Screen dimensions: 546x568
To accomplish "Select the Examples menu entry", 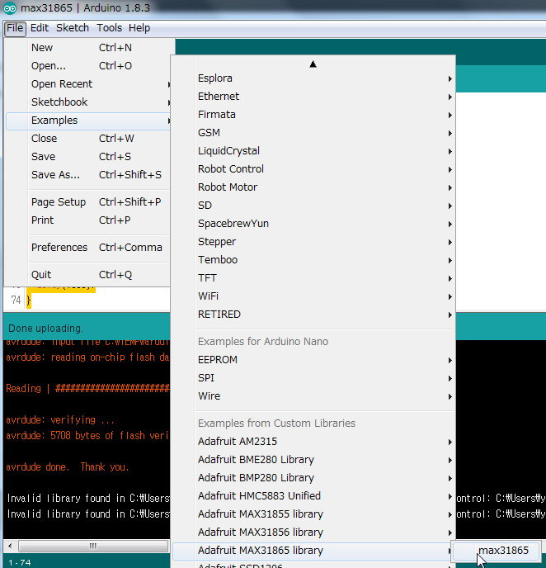I will [88, 121].
